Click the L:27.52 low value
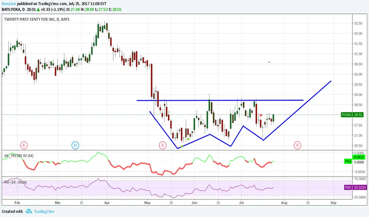Image resolution: width=369 pixels, height=217 pixels. pos(101,9)
